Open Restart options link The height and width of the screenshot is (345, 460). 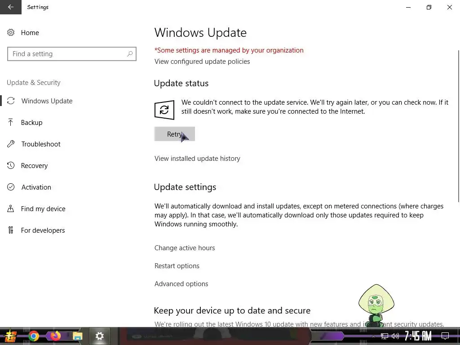coord(177,266)
